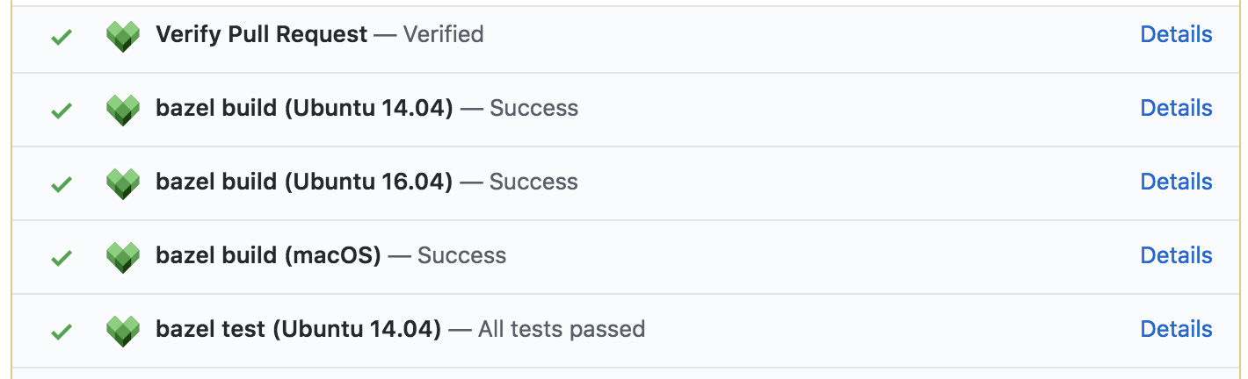The height and width of the screenshot is (379, 1248).
Task: Click Bazel logo for bazel test row
Action: (123, 331)
